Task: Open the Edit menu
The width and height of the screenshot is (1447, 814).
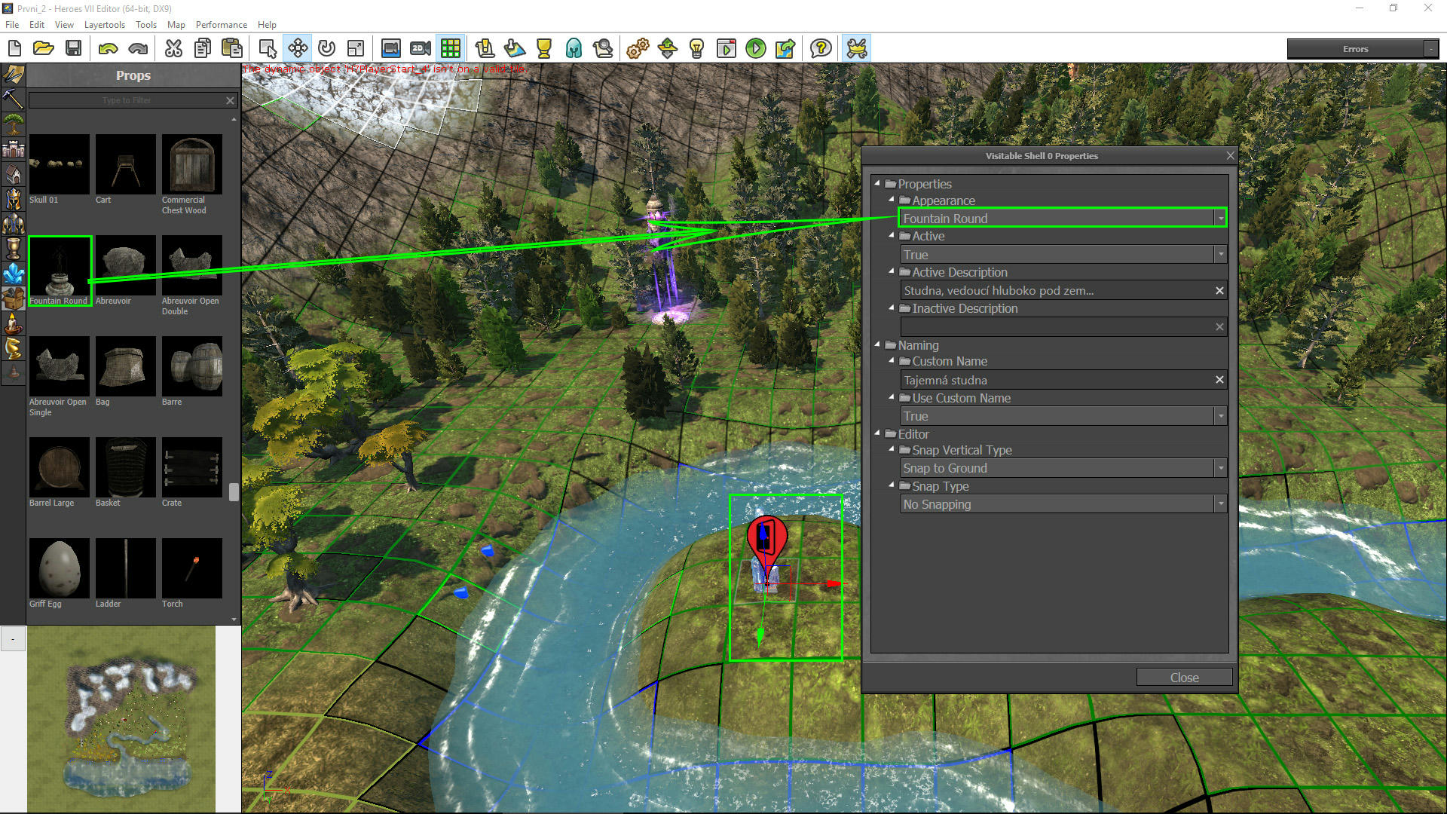Action: pyautogui.click(x=37, y=25)
